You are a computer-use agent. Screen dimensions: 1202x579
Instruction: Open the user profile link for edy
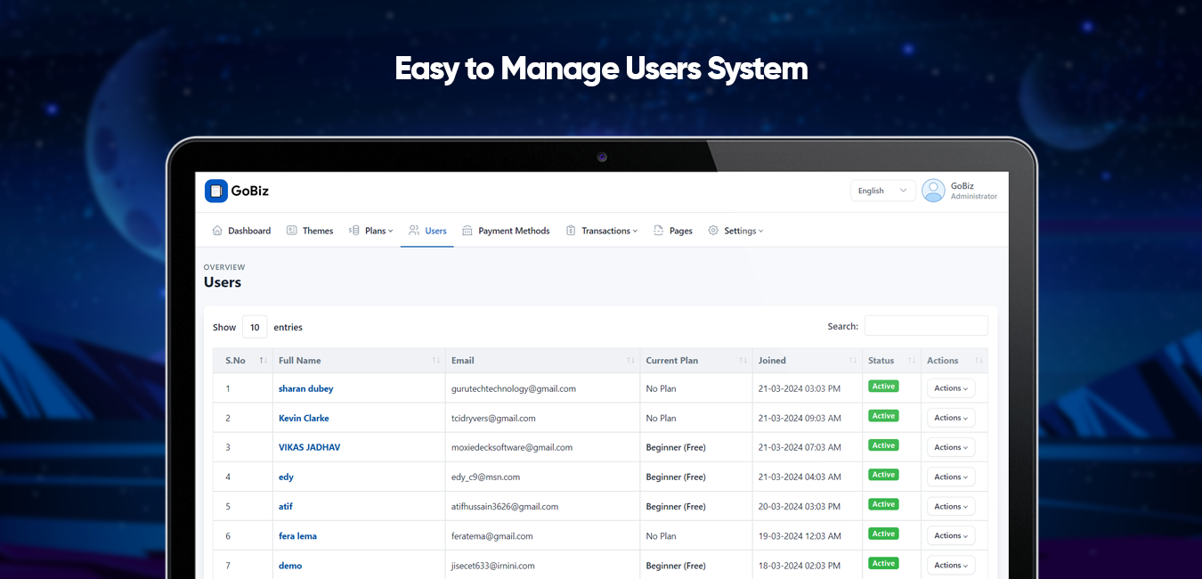click(x=286, y=477)
